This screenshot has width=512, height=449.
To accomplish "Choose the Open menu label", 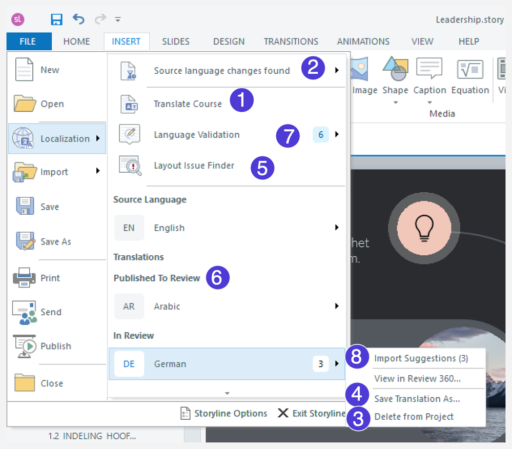I will click(52, 104).
